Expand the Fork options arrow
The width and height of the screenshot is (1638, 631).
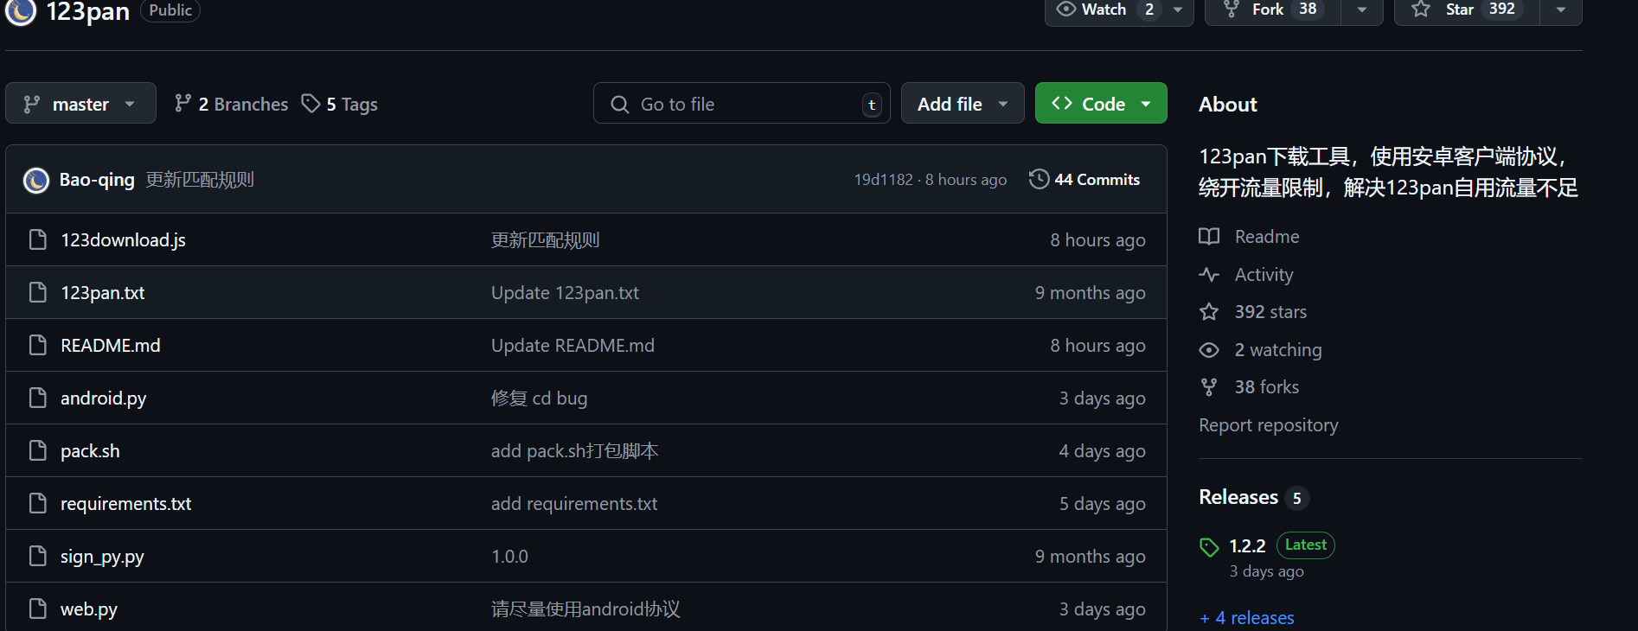pos(1361,10)
